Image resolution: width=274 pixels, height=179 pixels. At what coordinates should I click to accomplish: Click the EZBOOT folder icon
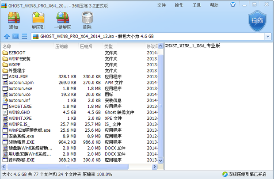click(5, 53)
